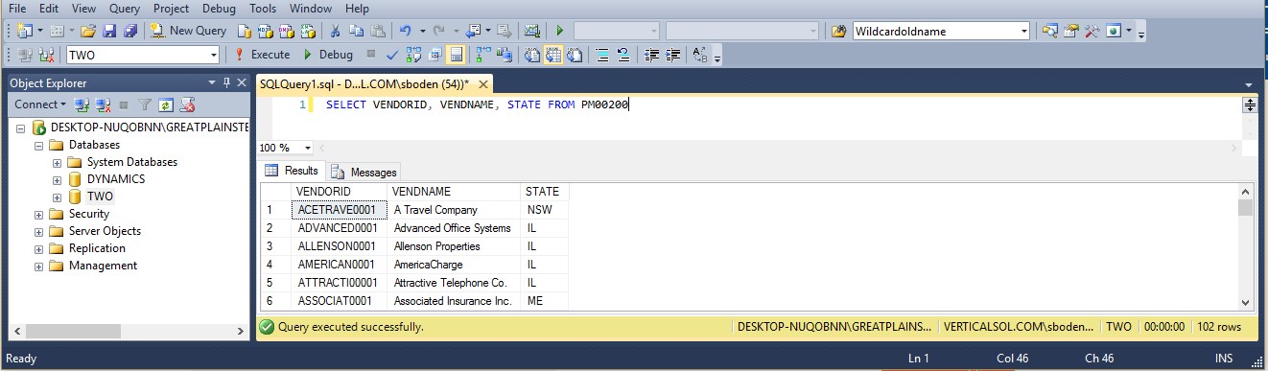The height and width of the screenshot is (371, 1268).
Task: Click the Find in Files icon
Action: [x=838, y=31]
